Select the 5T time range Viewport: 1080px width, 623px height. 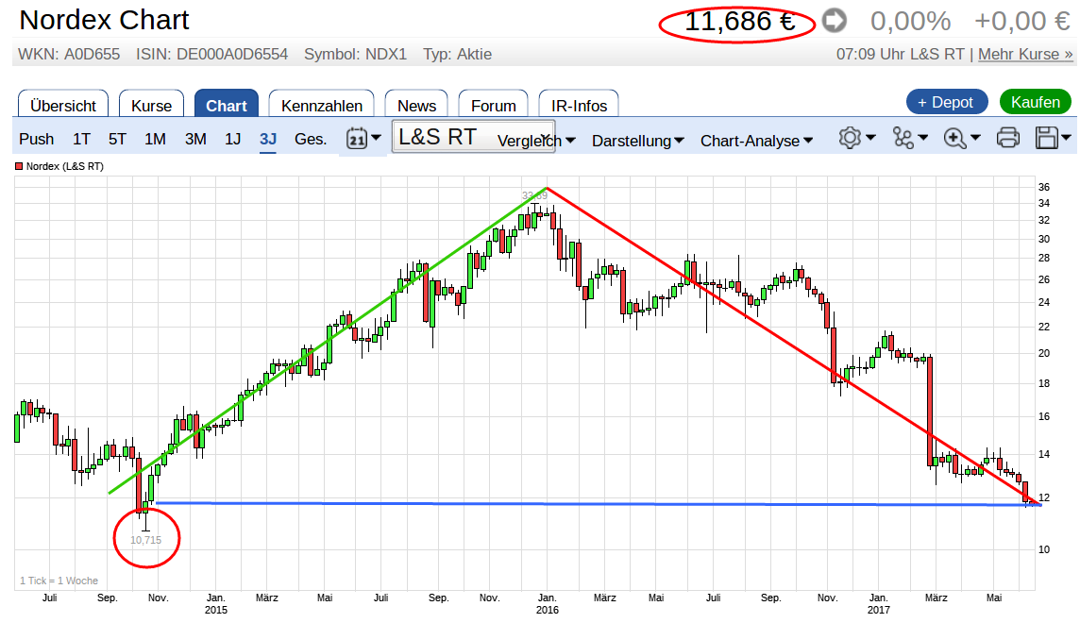click(x=117, y=139)
